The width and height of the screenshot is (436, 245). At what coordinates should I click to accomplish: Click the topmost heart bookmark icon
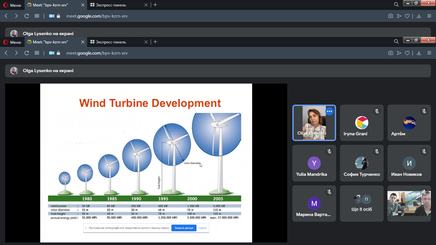(407, 16)
